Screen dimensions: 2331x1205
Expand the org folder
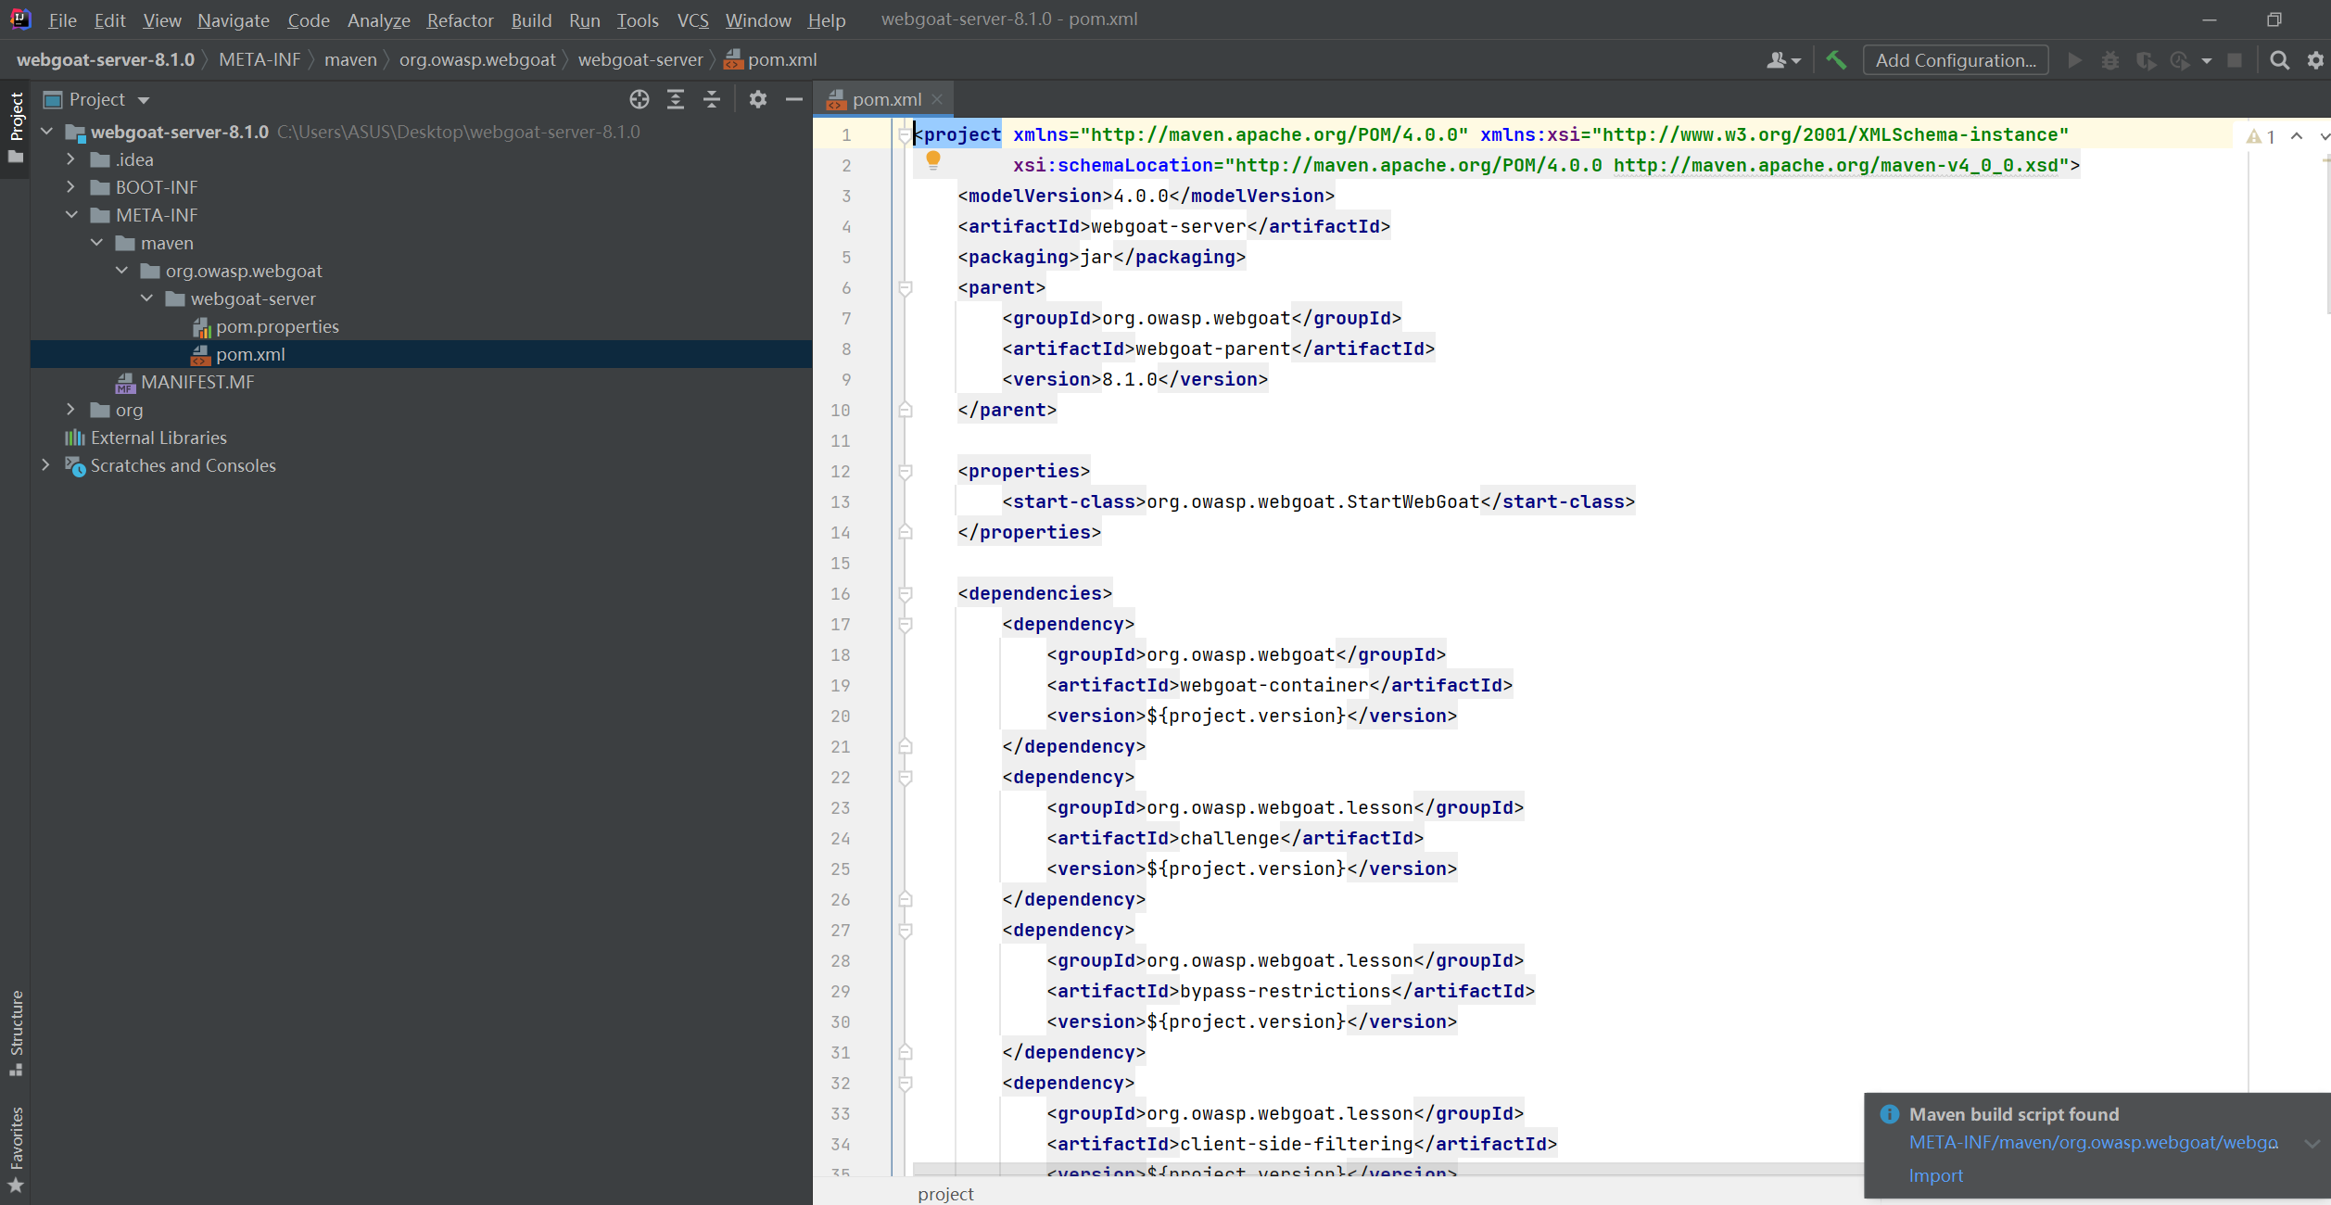pyautogui.click(x=71, y=410)
